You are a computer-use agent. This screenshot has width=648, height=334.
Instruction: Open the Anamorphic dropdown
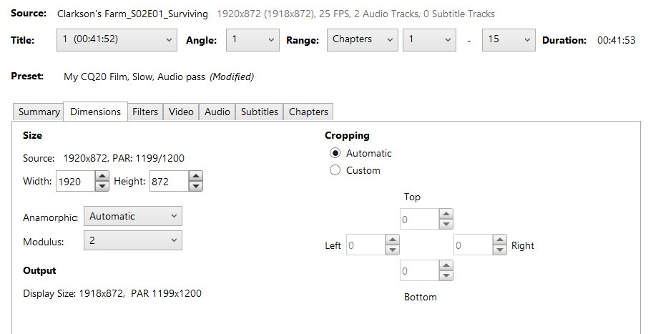[132, 217]
